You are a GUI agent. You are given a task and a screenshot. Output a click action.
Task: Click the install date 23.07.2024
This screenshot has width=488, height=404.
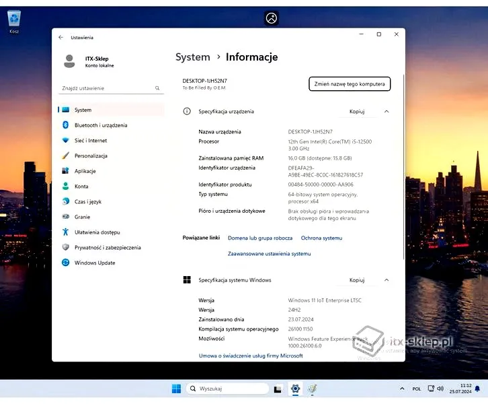tap(300, 320)
